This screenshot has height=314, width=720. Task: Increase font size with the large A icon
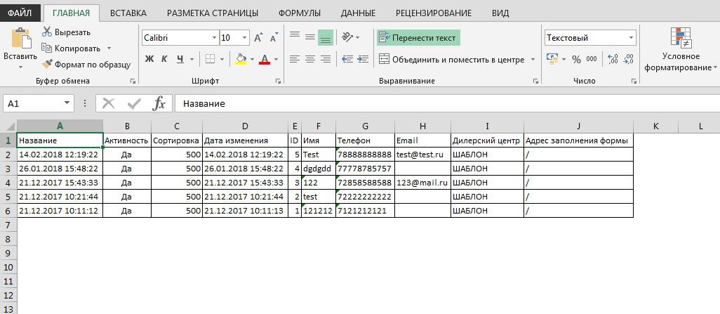(x=258, y=38)
